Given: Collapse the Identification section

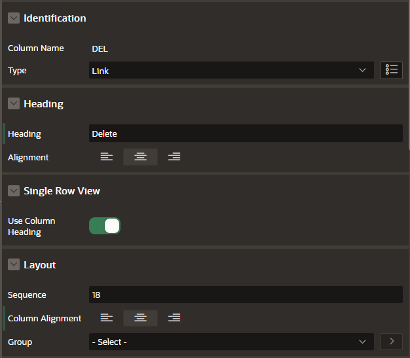Looking at the screenshot, I should coord(14,18).
